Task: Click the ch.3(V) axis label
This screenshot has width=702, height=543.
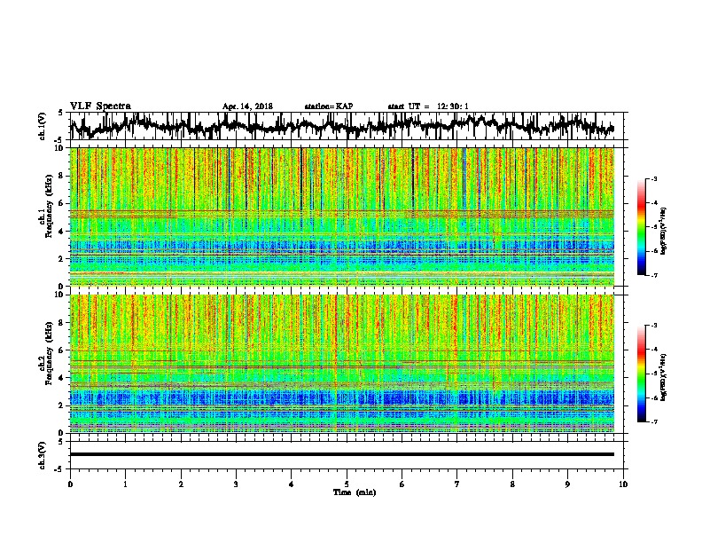Action: pos(43,455)
